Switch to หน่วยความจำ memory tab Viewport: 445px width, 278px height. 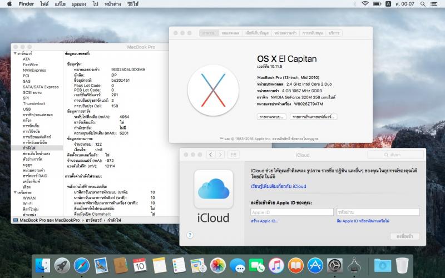(285, 33)
